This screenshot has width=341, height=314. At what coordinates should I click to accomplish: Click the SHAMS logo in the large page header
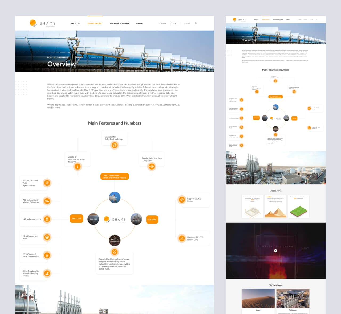click(43, 23)
